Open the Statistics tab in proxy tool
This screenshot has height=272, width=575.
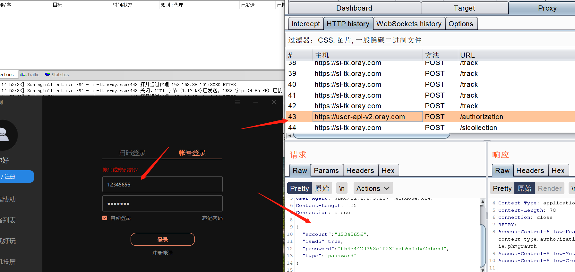click(57, 75)
